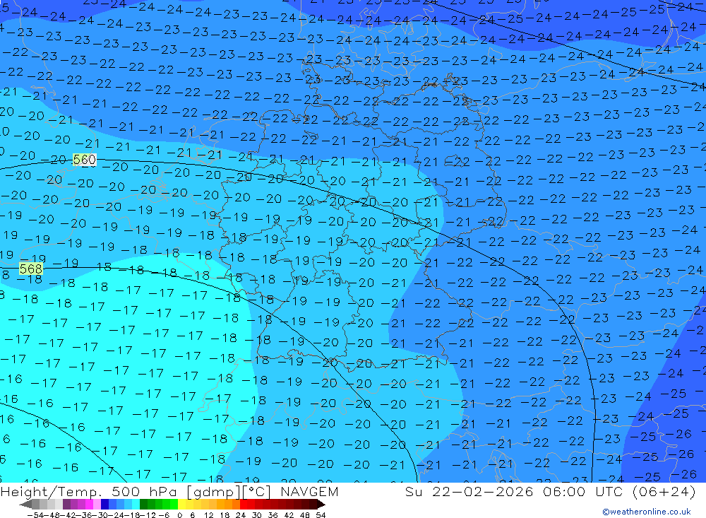706x518 pixels.
Task: Click the "Su 22-02-2026 06:00 UTC" date text
Action: (513, 491)
